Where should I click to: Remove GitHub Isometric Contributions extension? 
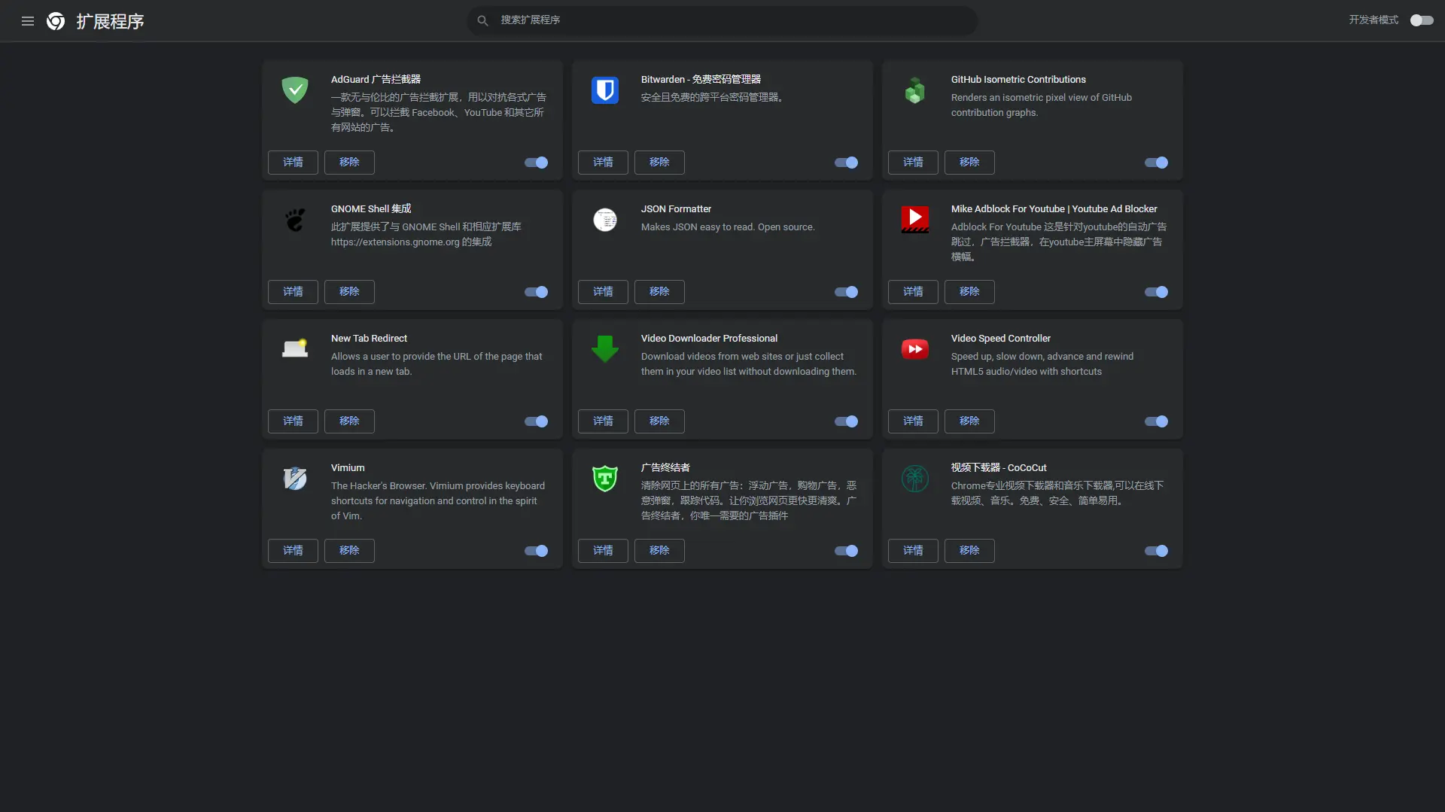point(969,163)
